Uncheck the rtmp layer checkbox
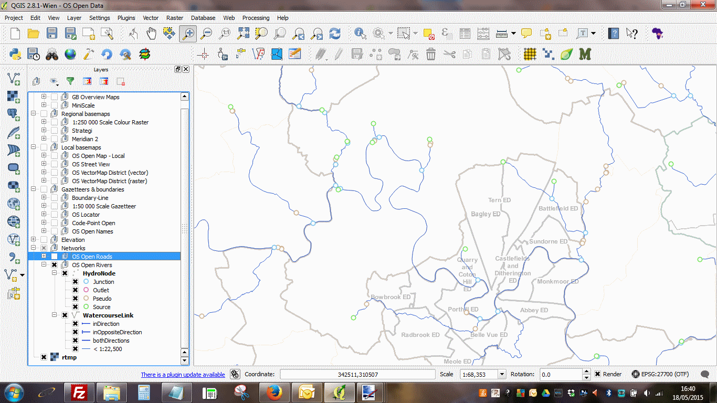This screenshot has height=403, width=717. [x=44, y=357]
